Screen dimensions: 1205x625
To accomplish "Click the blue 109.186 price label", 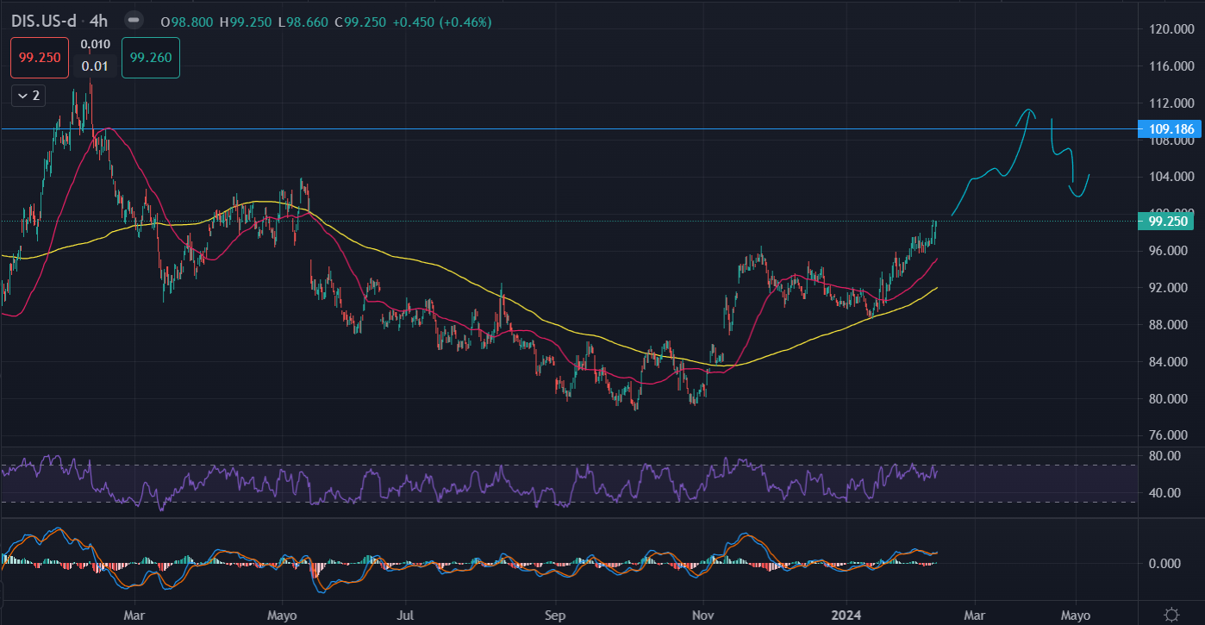I will click(x=1170, y=129).
